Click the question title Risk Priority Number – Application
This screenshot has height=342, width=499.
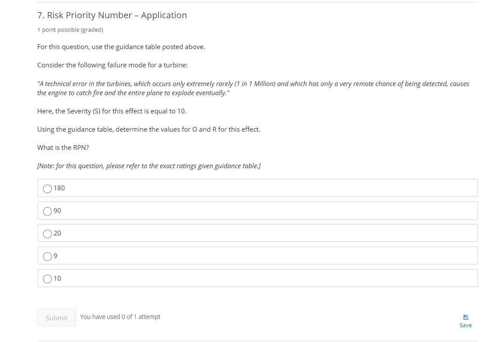point(112,15)
